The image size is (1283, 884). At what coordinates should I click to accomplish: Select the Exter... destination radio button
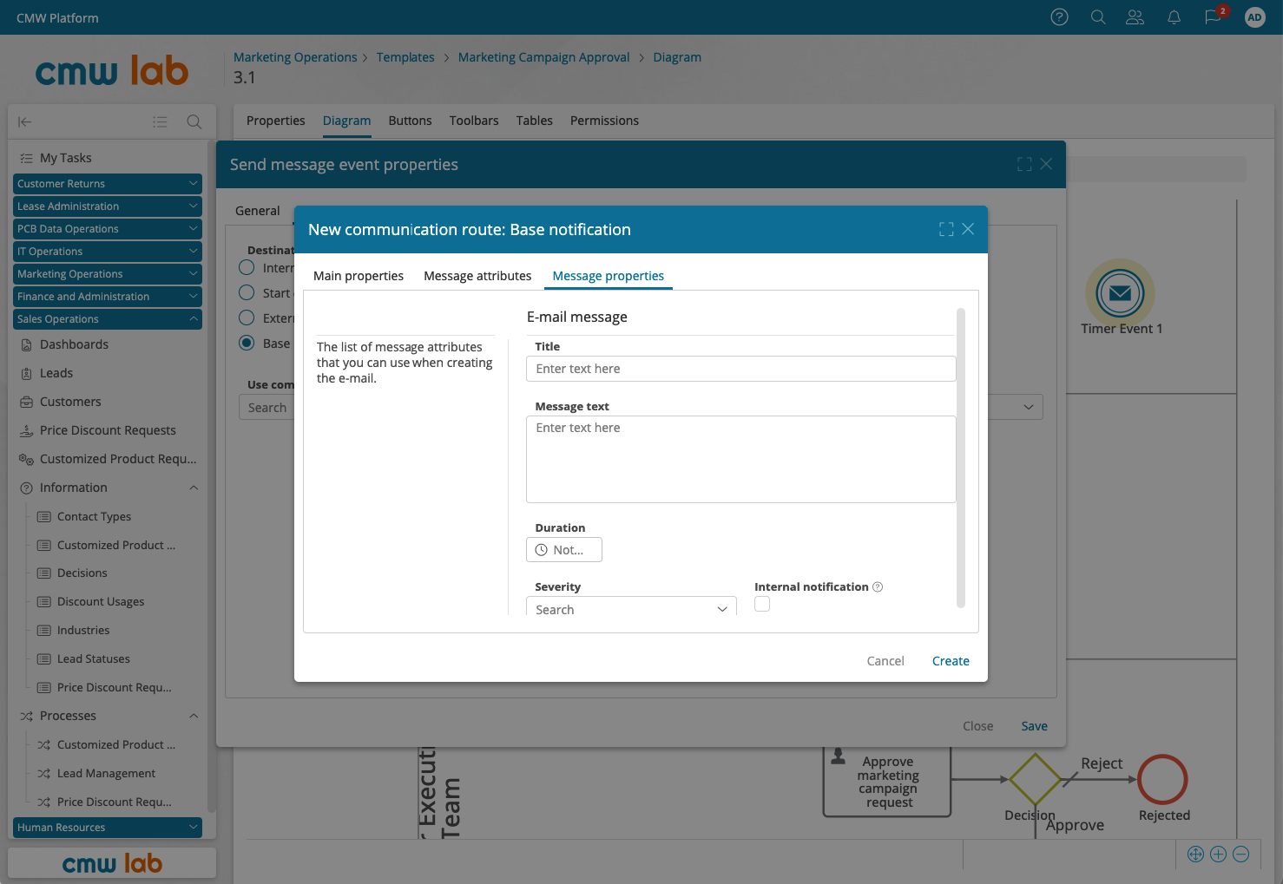coord(247,318)
